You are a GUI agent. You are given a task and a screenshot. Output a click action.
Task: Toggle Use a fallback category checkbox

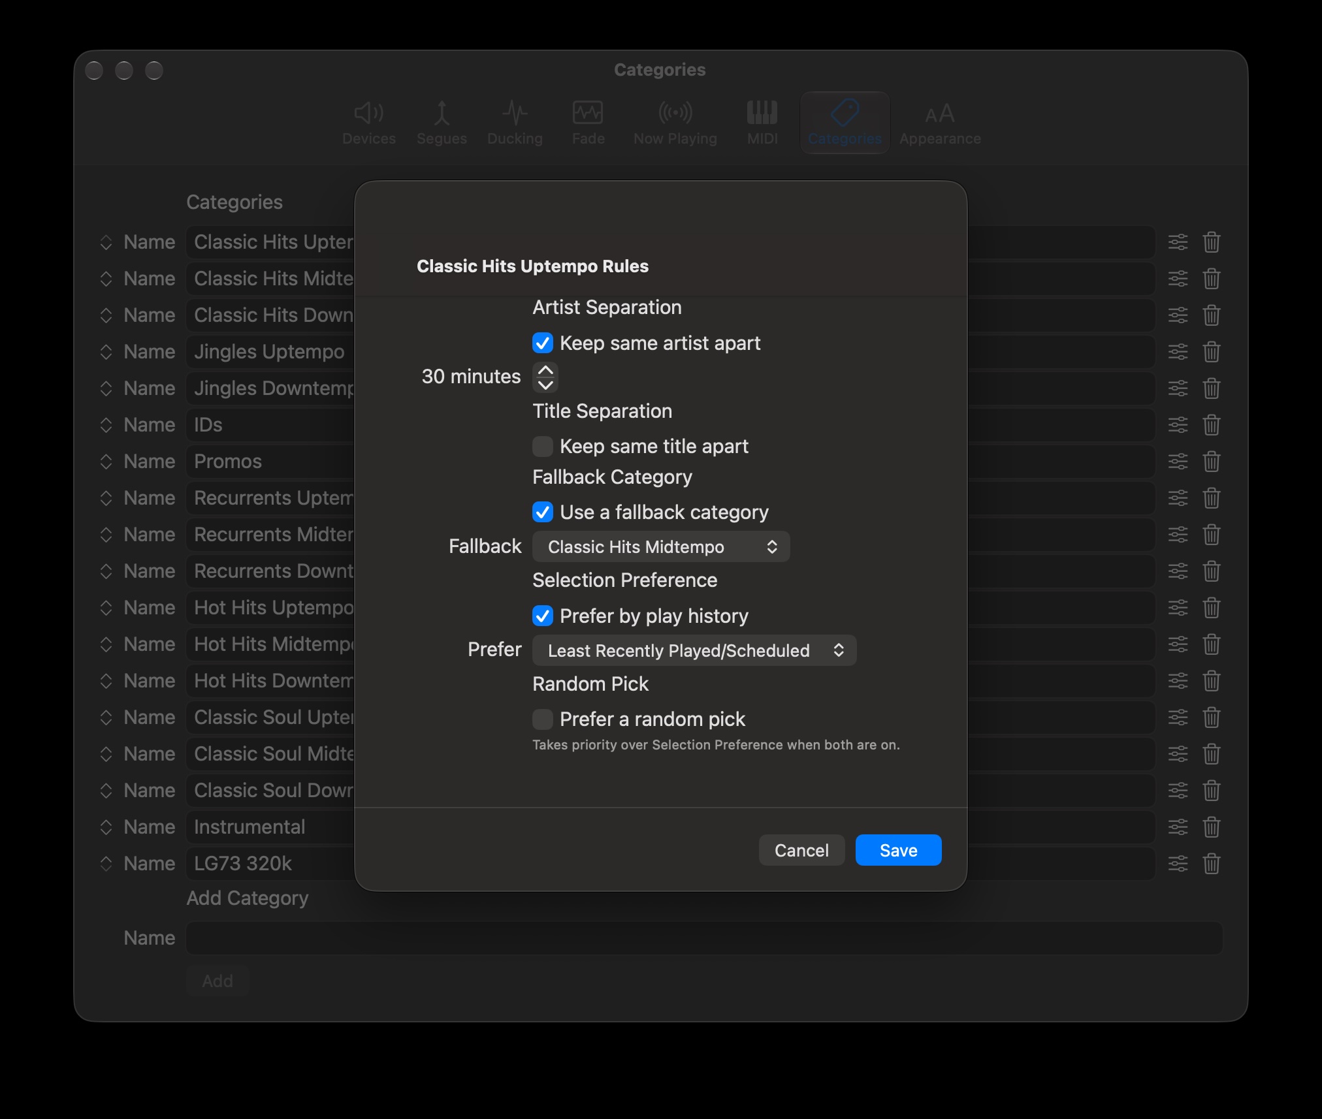point(543,512)
